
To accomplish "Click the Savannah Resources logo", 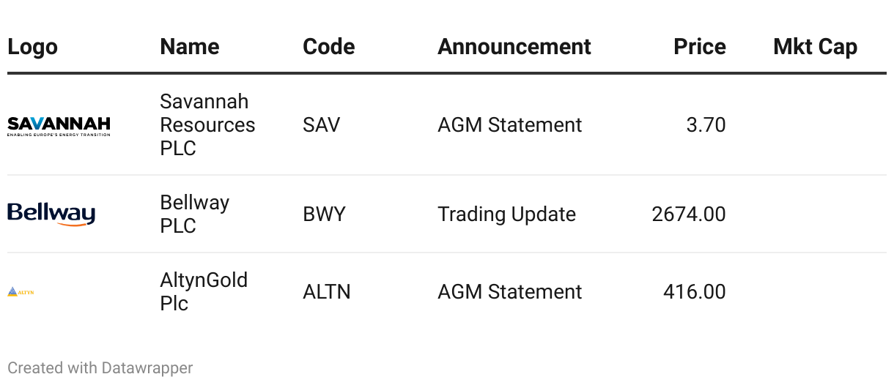I will tap(59, 126).
